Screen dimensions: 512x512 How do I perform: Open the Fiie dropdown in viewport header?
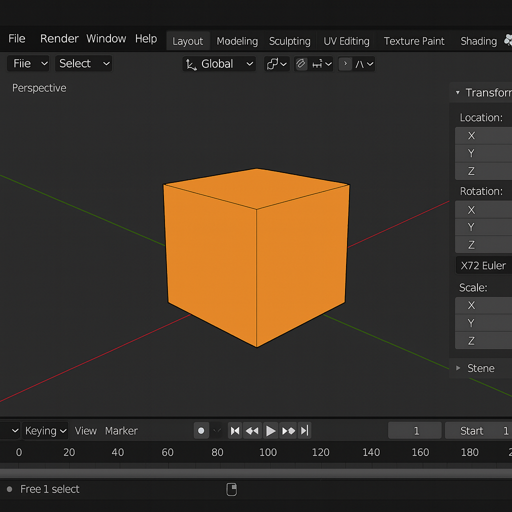pos(28,63)
